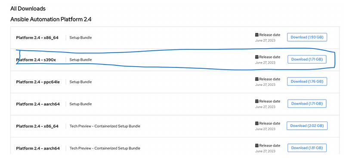Click calendar icon in aarch64 Containerized Bundle row
Viewport: 346px width, 165px height.
coord(257,146)
